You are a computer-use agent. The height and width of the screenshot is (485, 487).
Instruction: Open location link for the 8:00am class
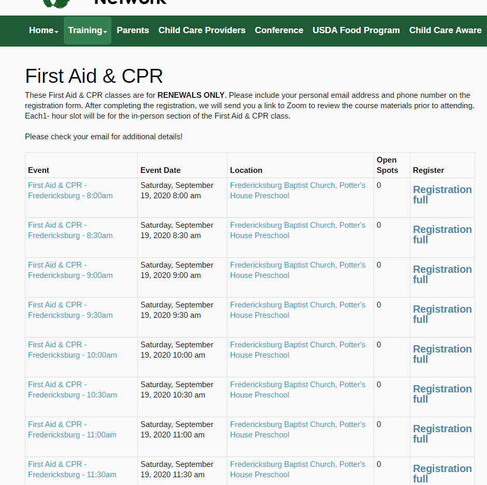coord(297,190)
